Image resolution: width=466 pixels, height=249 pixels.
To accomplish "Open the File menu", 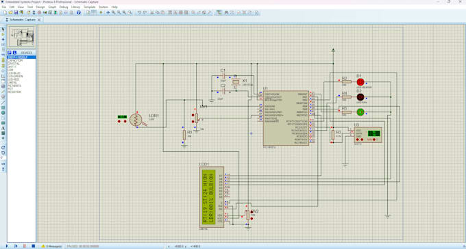I will tap(4, 7).
